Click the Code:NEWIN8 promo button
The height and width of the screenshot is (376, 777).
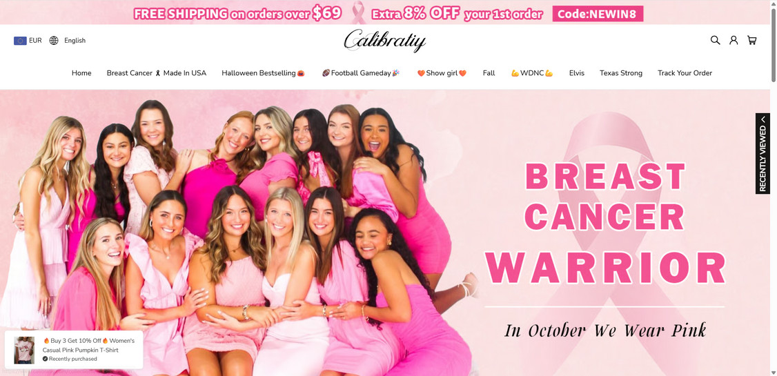[598, 13]
